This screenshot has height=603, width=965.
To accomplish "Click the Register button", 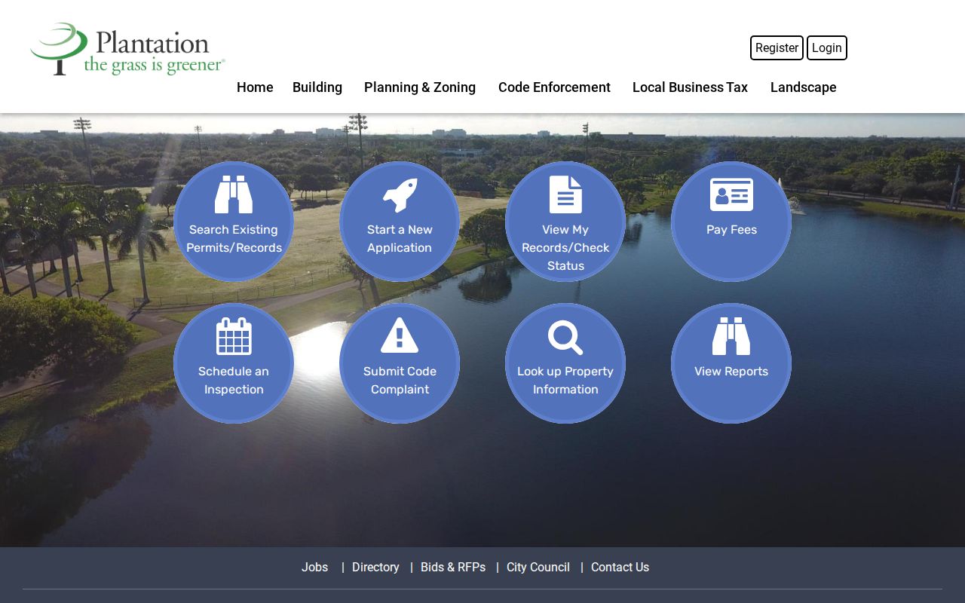I will click(777, 47).
